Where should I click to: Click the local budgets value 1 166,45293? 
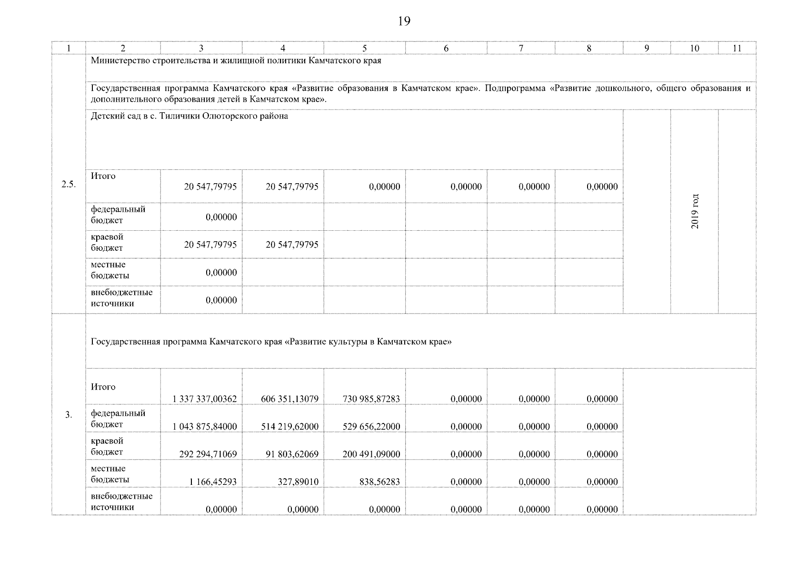(213, 482)
